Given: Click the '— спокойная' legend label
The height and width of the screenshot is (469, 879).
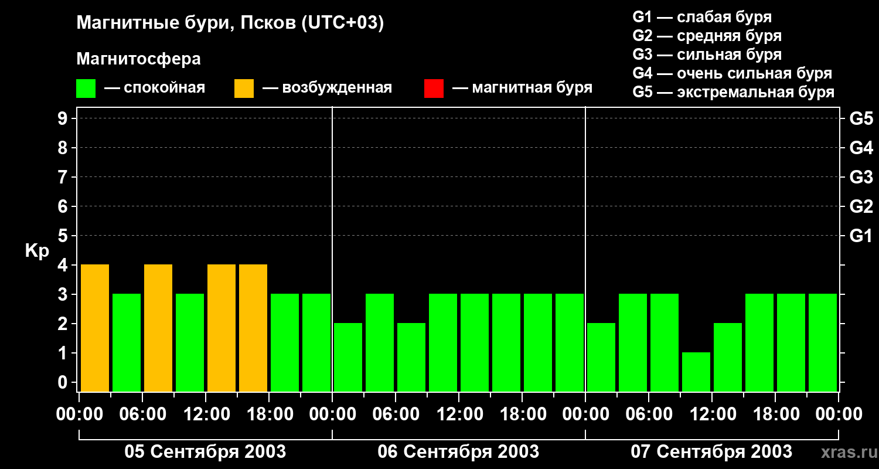Looking at the screenshot, I should pyautogui.click(x=155, y=88).
